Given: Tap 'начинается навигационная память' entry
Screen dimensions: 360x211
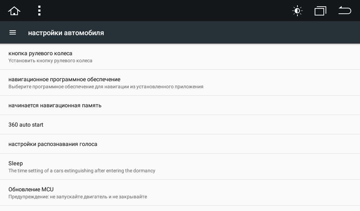Looking at the screenshot, I should pos(55,105).
